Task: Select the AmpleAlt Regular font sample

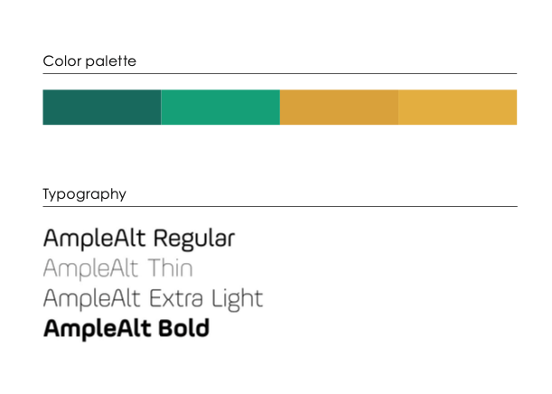Action: pos(138,239)
